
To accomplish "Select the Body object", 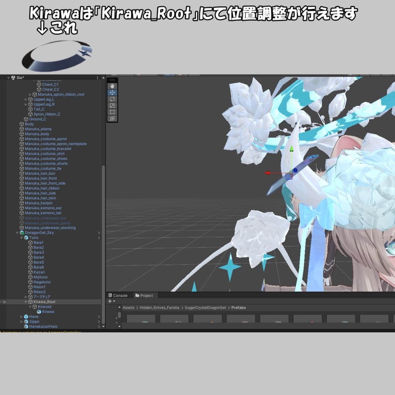I will click(x=29, y=124).
